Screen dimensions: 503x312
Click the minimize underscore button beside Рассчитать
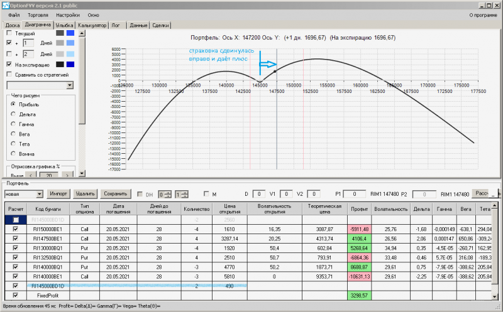click(494, 194)
